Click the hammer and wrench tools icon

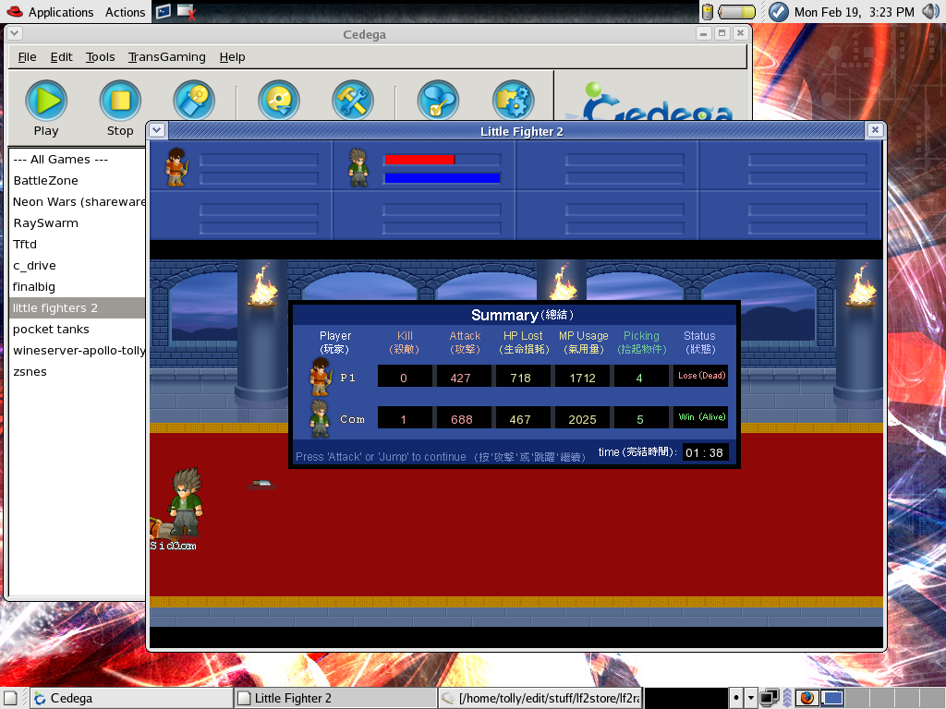point(352,101)
